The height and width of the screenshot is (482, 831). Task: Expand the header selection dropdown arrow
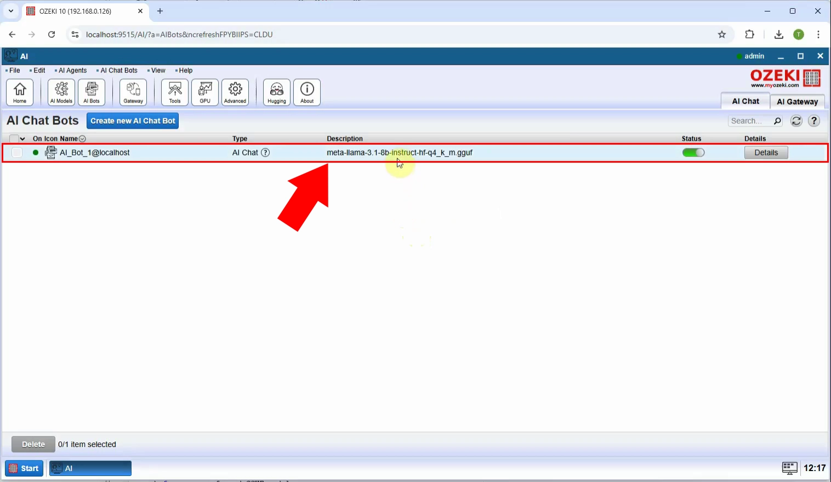tap(22, 139)
